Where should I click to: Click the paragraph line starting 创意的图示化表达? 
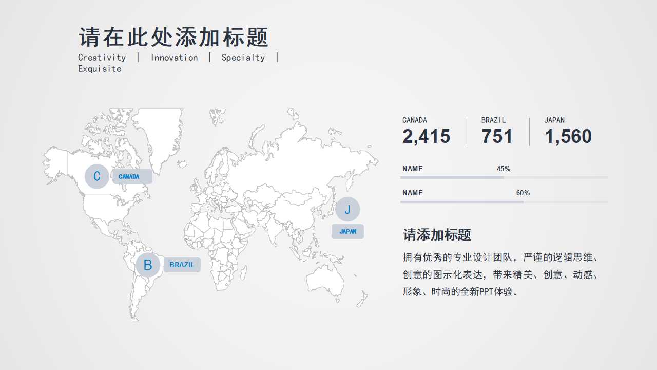tap(500, 274)
